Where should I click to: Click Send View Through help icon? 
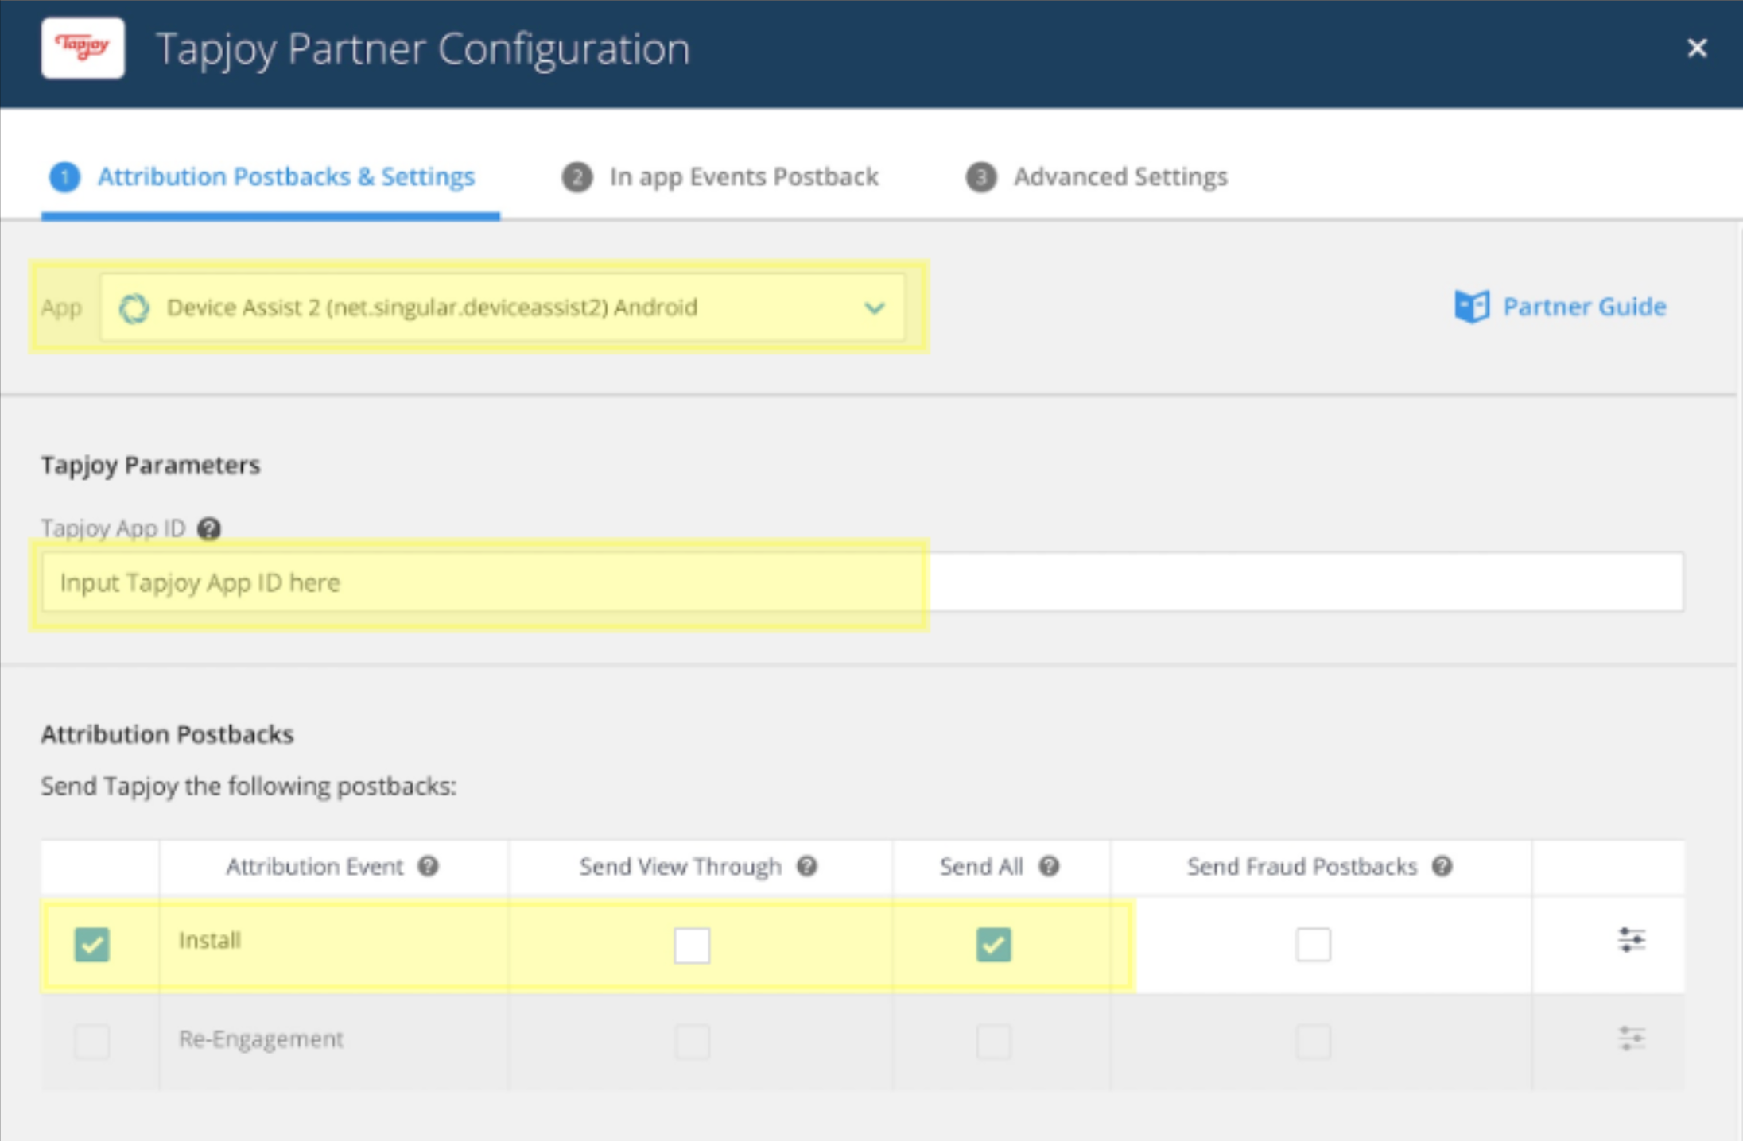click(807, 866)
